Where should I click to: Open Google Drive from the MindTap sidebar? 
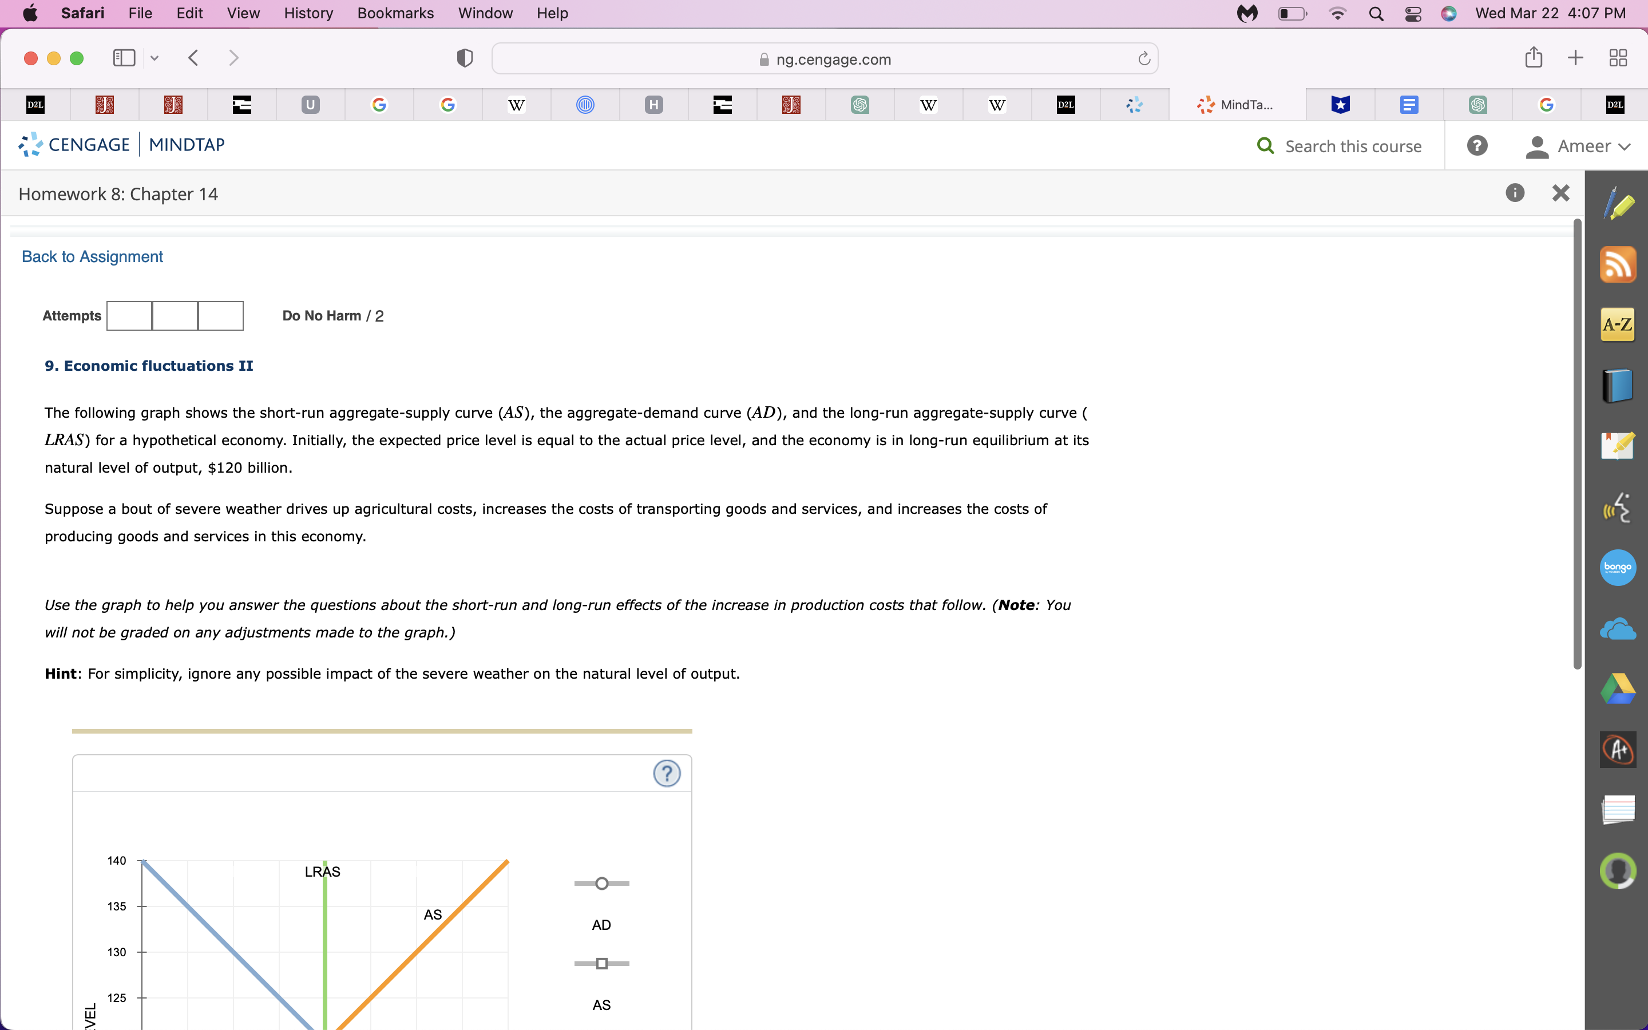tap(1618, 688)
